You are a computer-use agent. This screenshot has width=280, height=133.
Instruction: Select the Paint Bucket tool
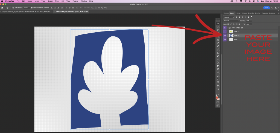[x=218, y=63]
